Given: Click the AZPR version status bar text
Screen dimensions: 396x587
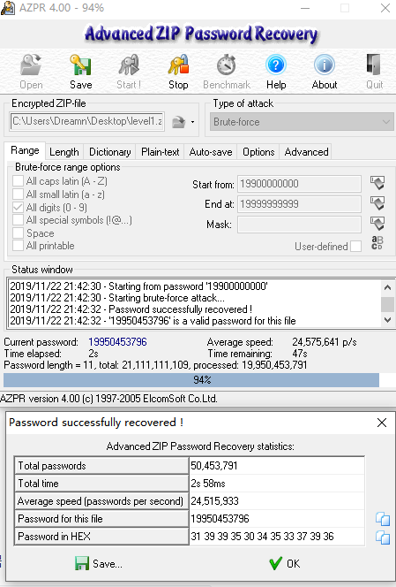Looking at the screenshot, I should click(108, 399).
